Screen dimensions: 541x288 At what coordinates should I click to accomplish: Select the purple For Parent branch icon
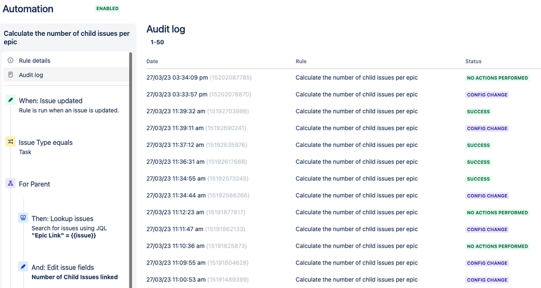tap(11, 183)
